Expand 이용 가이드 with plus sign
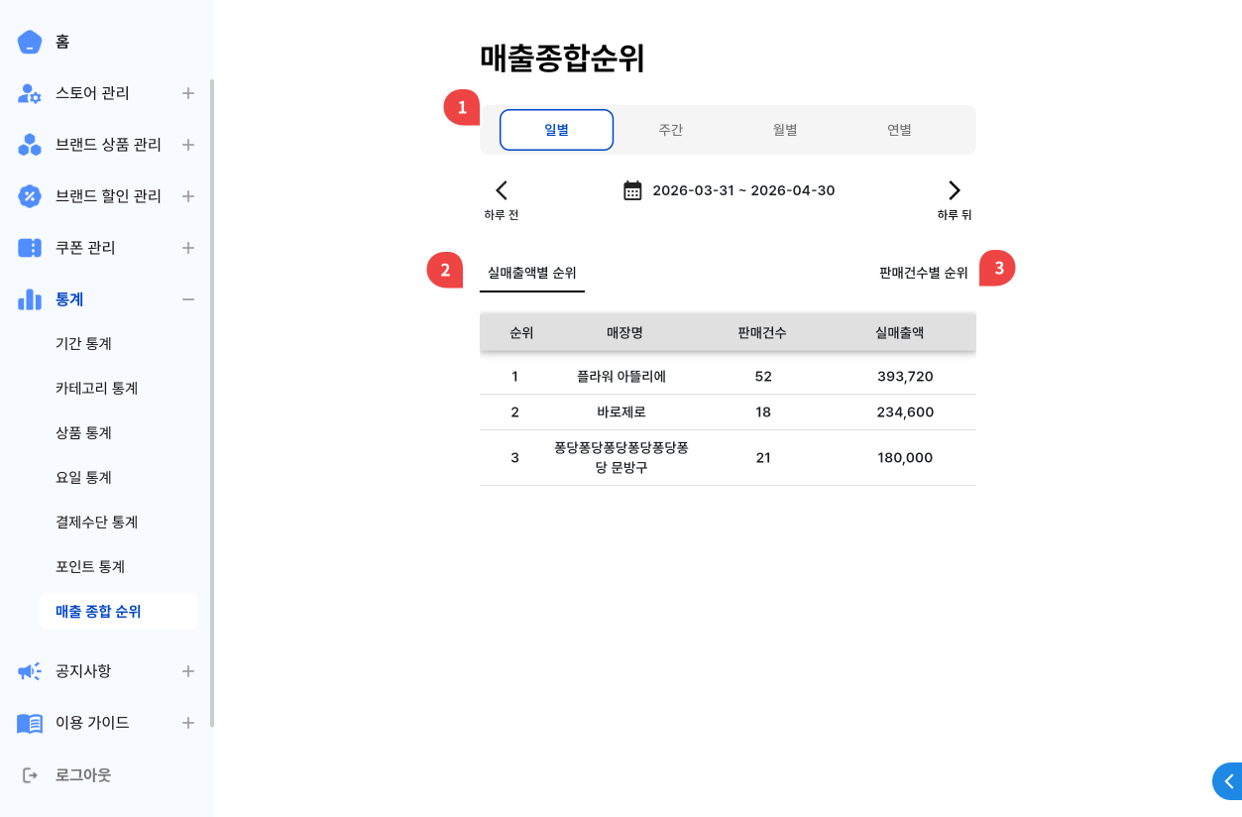This screenshot has height=817, width=1242. (x=188, y=723)
